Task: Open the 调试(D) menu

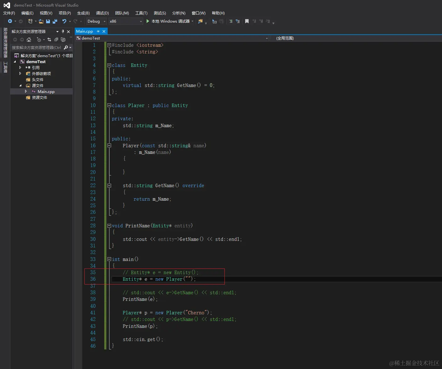Action: 102,13
